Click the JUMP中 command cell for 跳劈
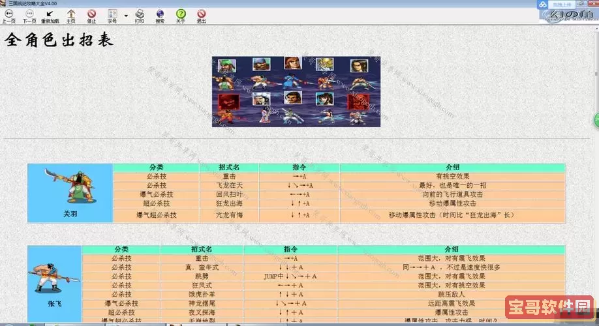 [x=290, y=276]
